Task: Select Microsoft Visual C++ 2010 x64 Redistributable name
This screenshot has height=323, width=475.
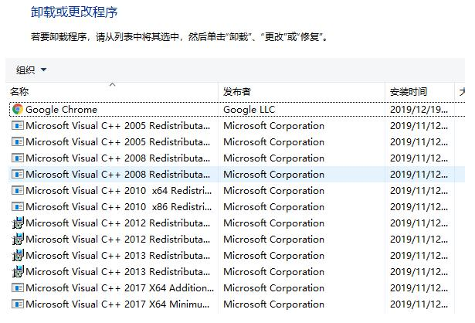Action: (117, 191)
